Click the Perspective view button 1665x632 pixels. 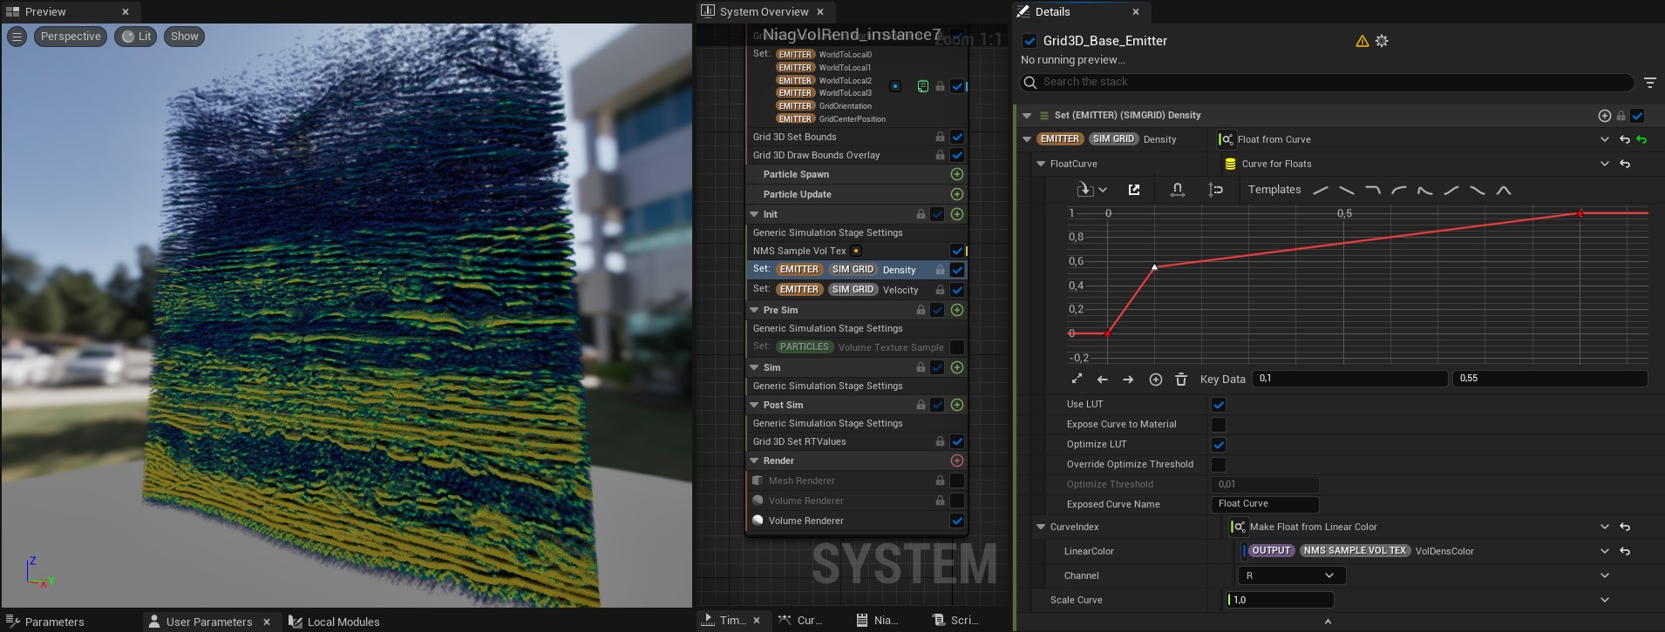[71, 37]
